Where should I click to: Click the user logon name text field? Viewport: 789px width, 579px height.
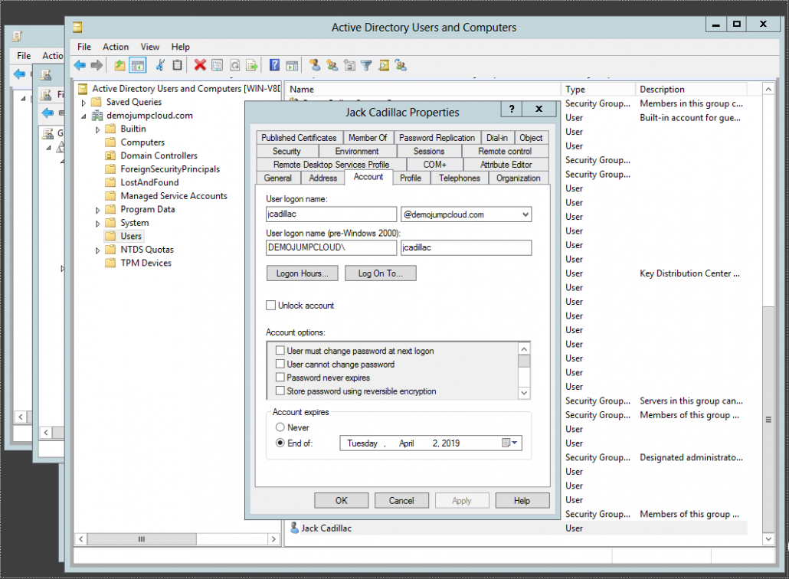[331, 214]
